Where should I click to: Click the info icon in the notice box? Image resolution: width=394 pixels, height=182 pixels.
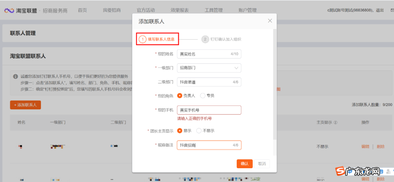point(16,76)
